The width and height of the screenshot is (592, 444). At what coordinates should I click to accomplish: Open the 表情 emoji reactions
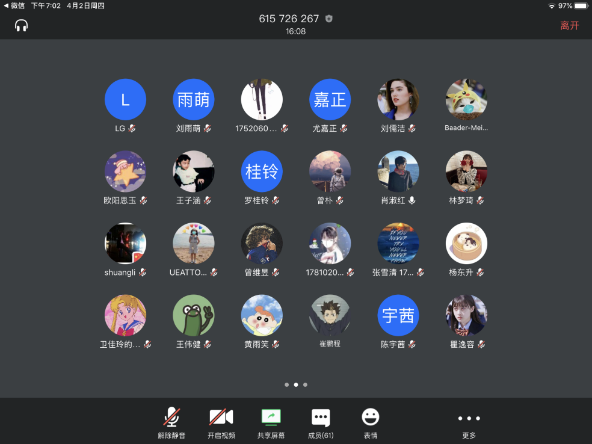[371, 423]
